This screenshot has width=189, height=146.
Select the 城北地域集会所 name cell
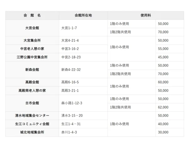tap(32, 132)
